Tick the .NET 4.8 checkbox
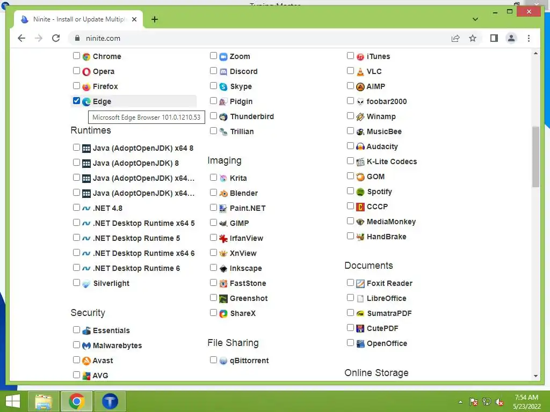 click(x=76, y=208)
